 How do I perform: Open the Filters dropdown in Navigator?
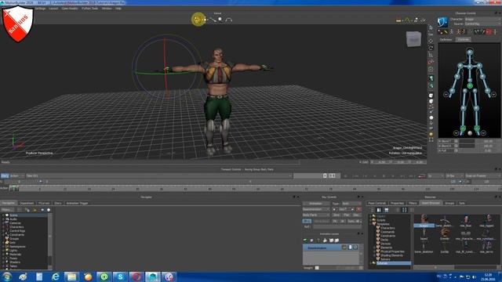(7, 210)
